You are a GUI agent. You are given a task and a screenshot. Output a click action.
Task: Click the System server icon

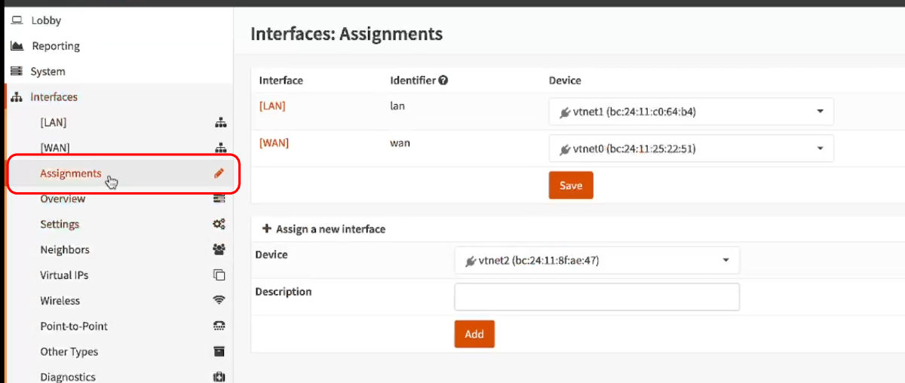(x=17, y=72)
